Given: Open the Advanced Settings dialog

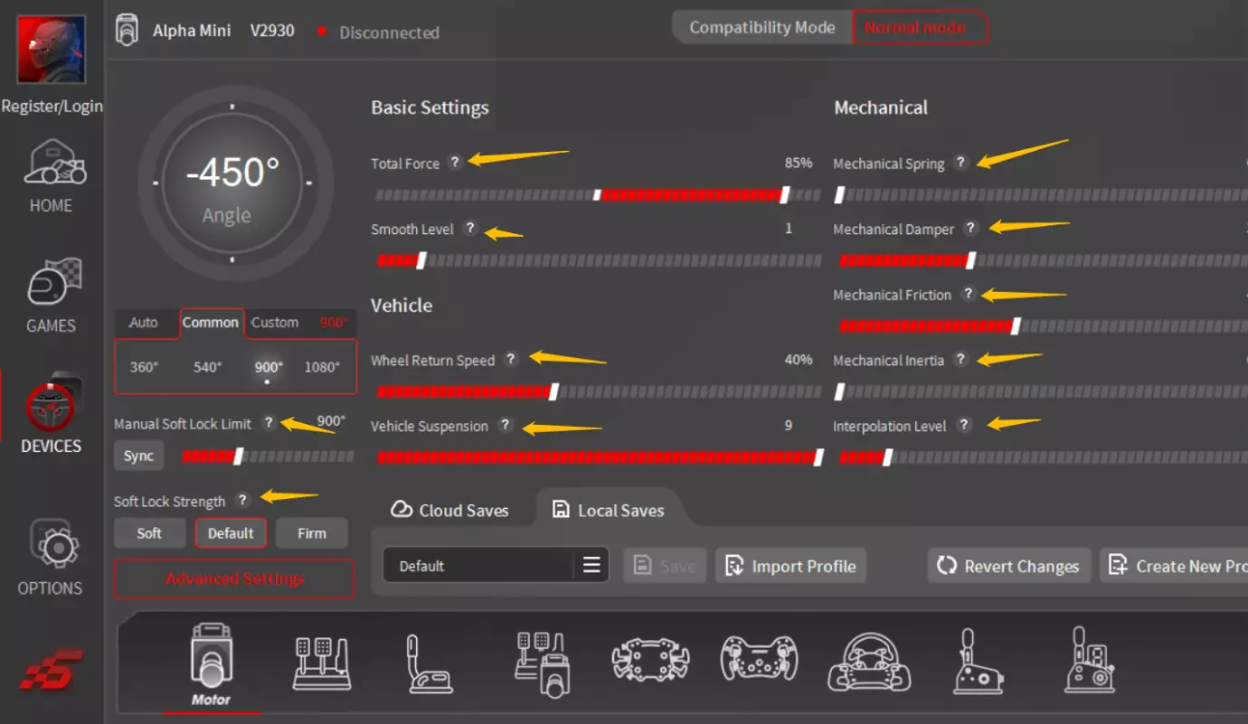Looking at the screenshot, I should (233, 578).
